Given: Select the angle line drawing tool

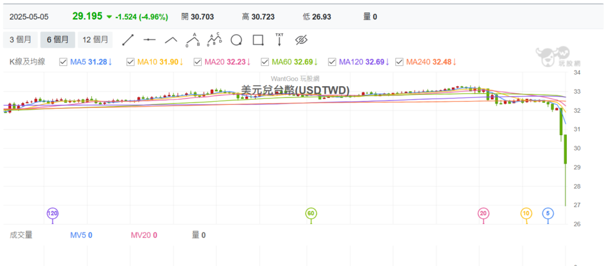Looking at the screenshot, I should (x=171, y=40).
